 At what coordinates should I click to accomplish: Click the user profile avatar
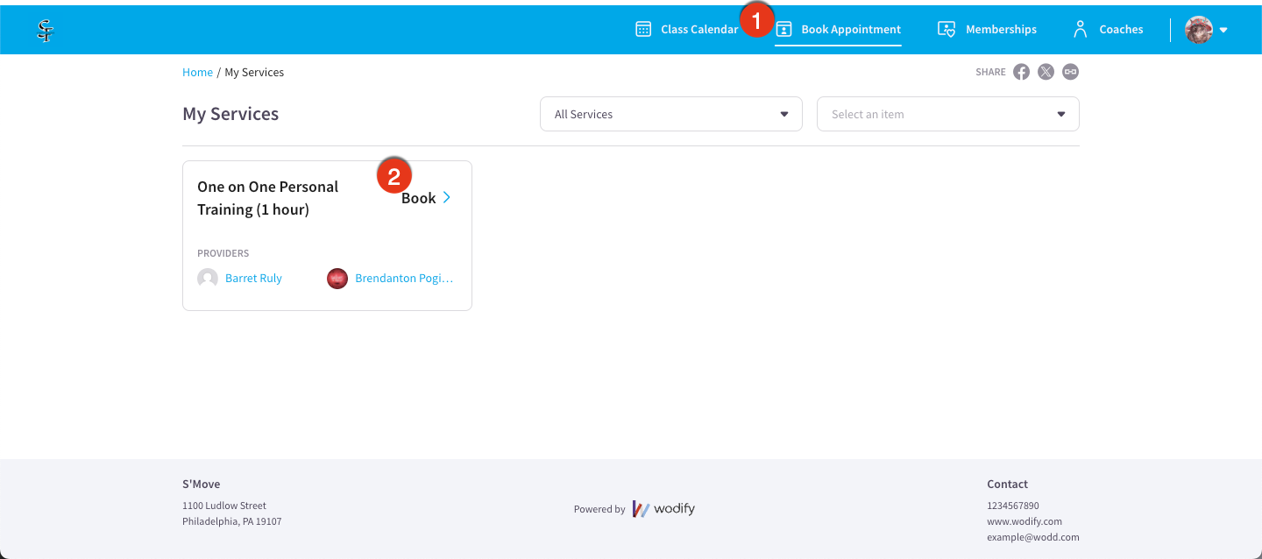[x=1199, y=30]
